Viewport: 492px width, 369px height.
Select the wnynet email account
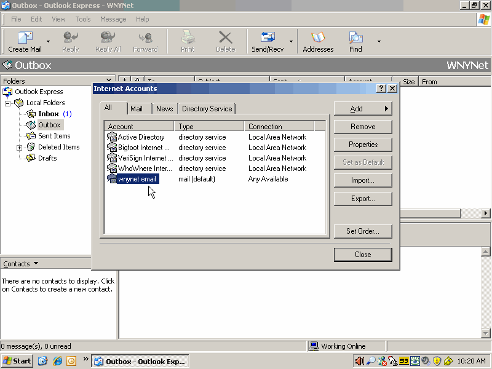coord(215,179)
